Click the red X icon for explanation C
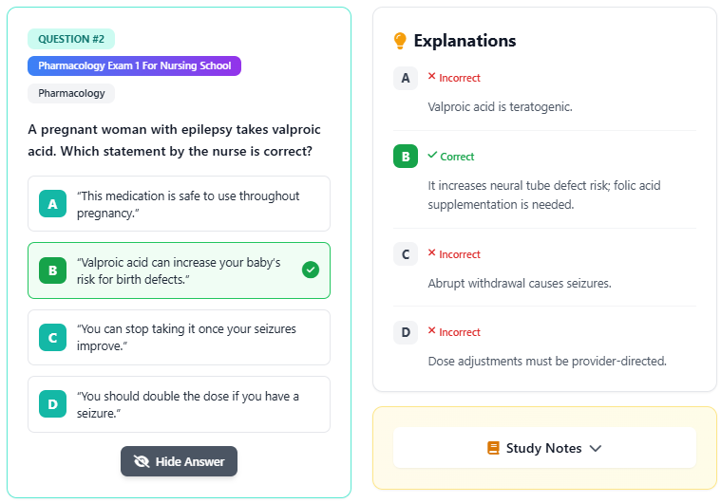The width and height of the screenshot is (721, 503). [x=431, y=253]
